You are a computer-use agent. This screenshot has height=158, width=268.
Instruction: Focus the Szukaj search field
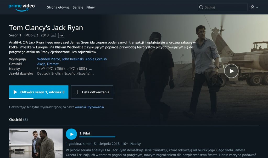(222, 7)
